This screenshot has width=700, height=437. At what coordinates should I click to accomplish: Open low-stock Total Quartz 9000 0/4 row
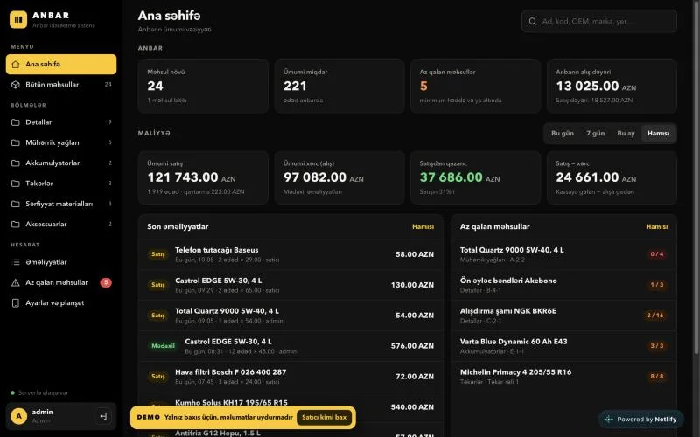click(x=563, y=254)
